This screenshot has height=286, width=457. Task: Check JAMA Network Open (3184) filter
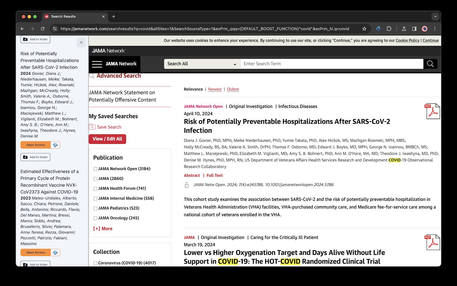coord(95,169)
